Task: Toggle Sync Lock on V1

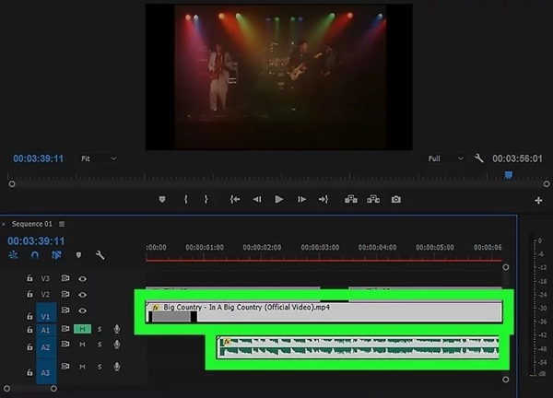Action: 65,310
